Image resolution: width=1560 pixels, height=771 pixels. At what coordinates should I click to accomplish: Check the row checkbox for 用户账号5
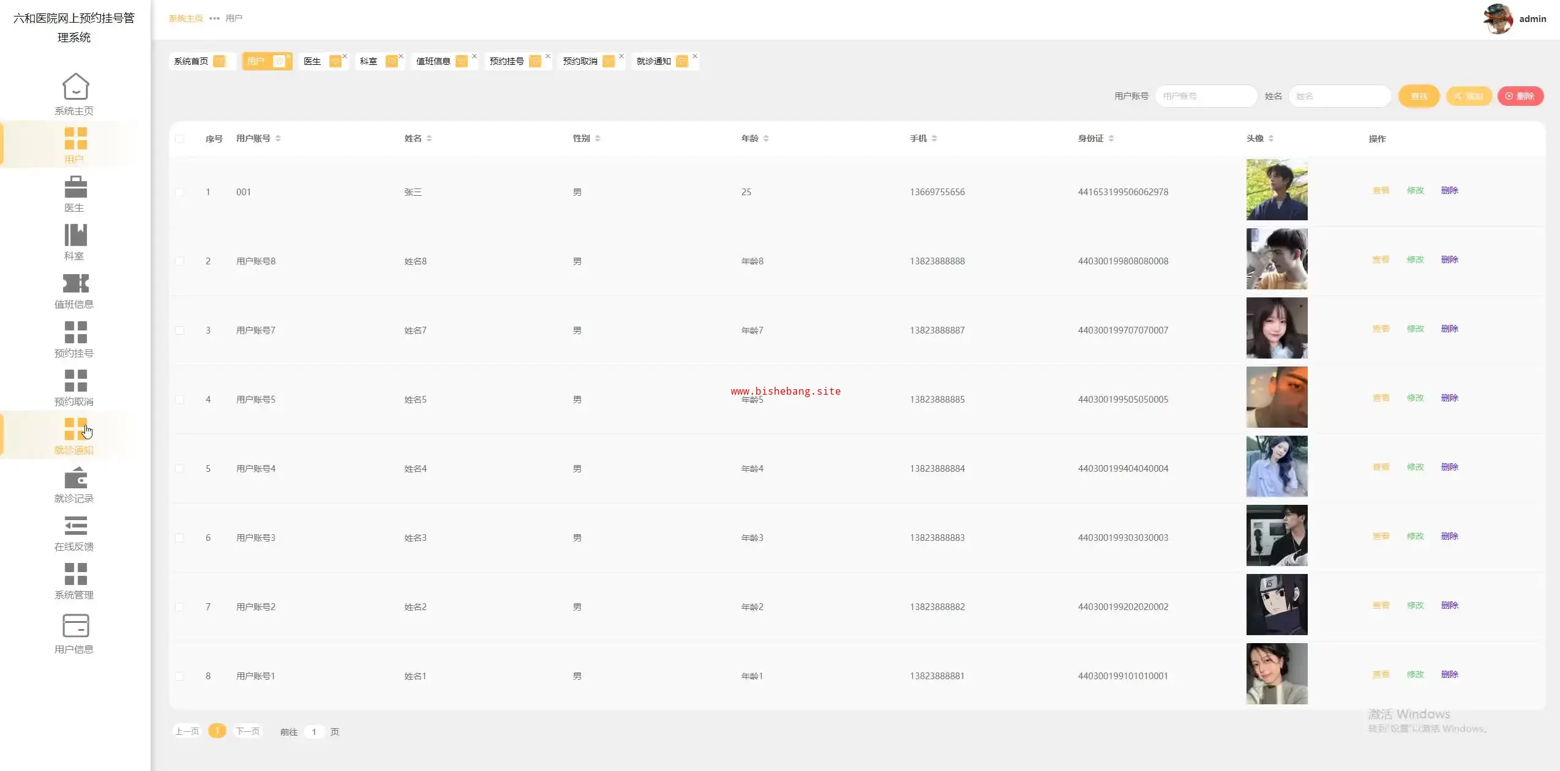pyautogui.click(x=179, y=400)
